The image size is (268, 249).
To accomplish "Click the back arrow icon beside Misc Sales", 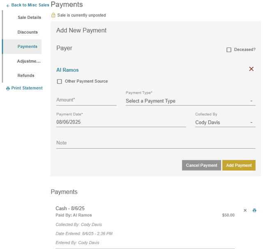I will [8, 6].
